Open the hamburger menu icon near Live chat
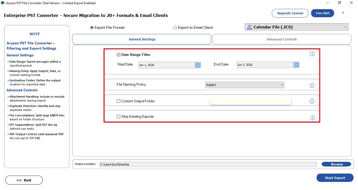Screen dimensions: 358x190 pos(343,13)
